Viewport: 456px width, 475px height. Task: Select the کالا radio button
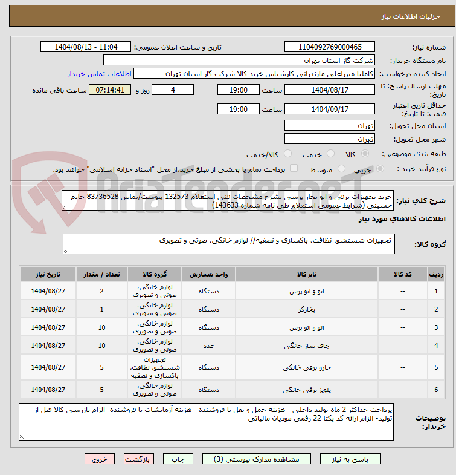(365, 154)
